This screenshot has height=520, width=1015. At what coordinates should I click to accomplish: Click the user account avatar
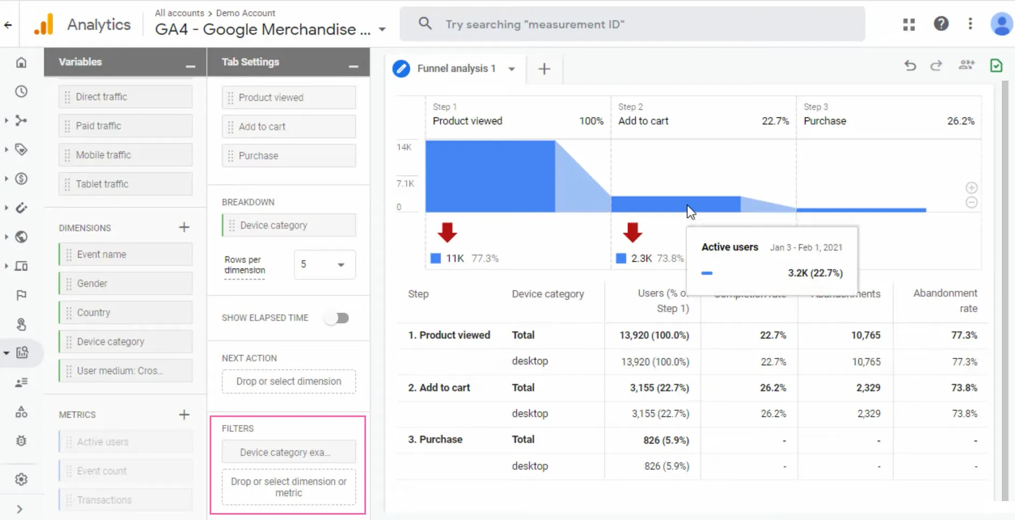click(1002, 24)
